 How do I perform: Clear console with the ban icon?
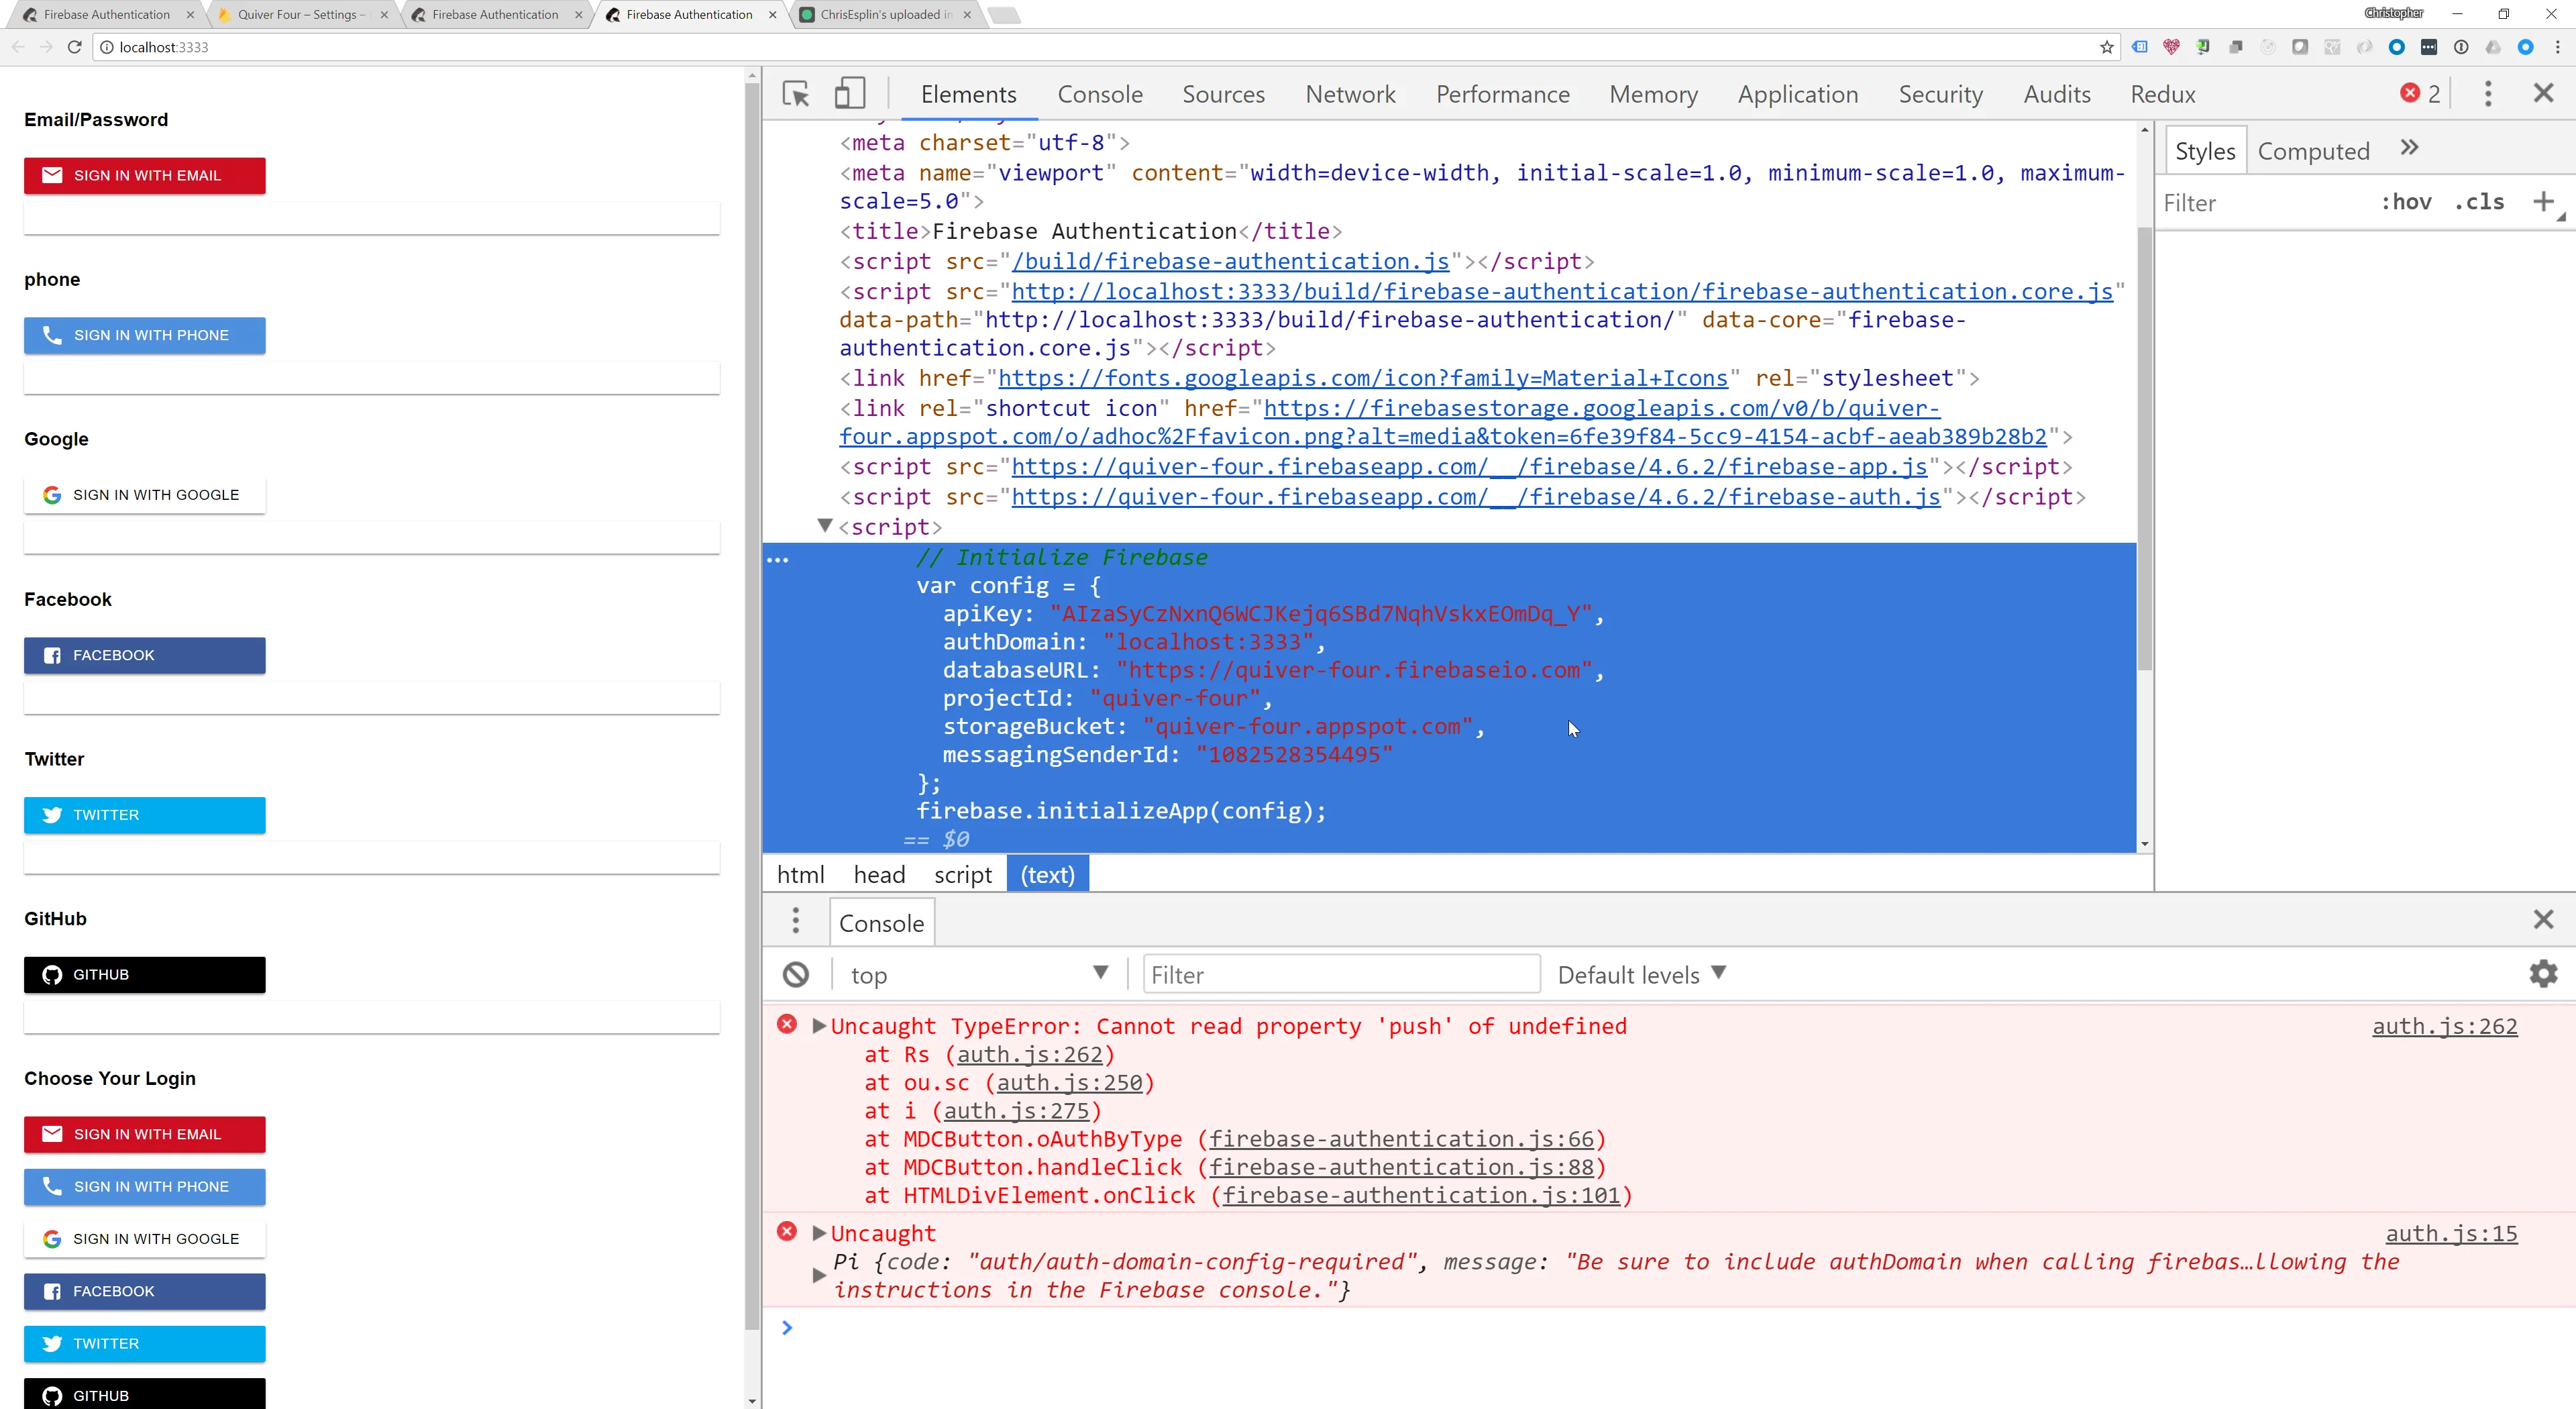point(796,975)
